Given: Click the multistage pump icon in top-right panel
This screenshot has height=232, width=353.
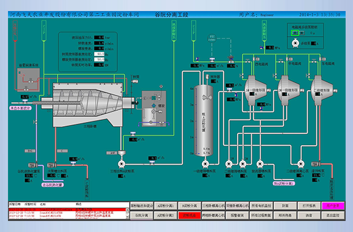Looking at the screenshot, I should click(x=295, y=43).
